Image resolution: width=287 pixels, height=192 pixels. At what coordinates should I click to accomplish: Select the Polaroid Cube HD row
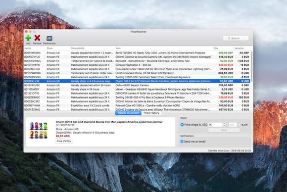point(137,105)
